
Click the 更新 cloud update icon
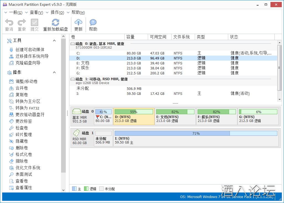[x=78, y=23]
